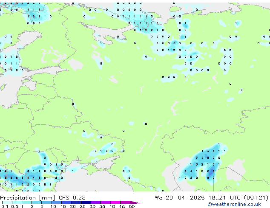Click the '0.1' legend tick label
This screenshot has width=270, height=208.
pyautogui.click(x=5, y=206)
